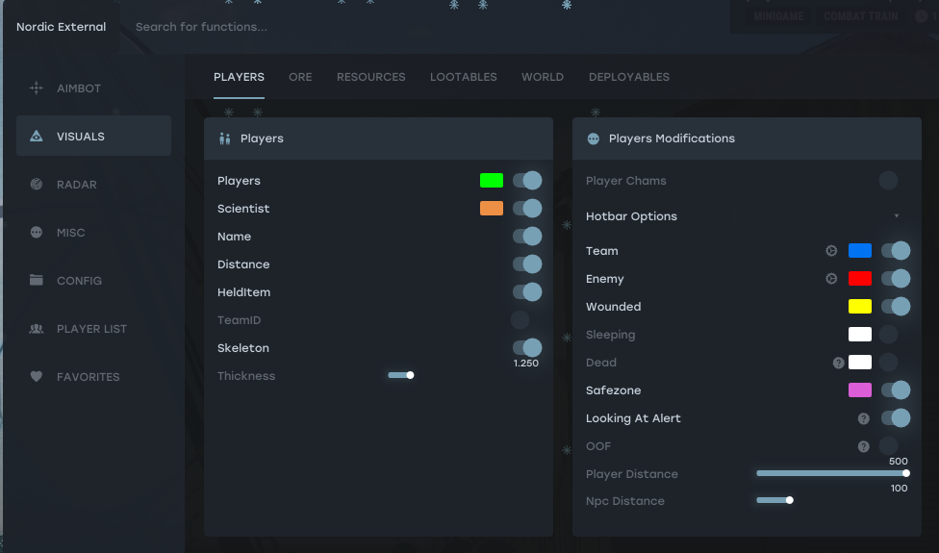Select the Visuals eye-triangle icon

(36, 136)
